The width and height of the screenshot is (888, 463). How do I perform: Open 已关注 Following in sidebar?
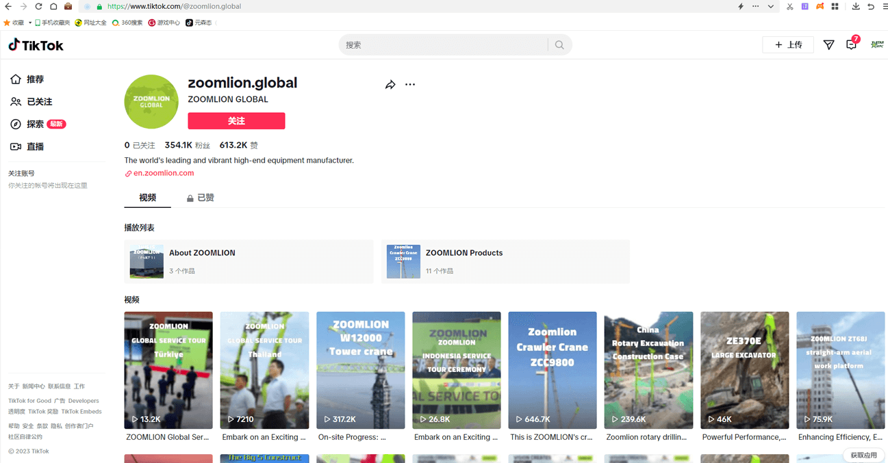pos(31,102)
